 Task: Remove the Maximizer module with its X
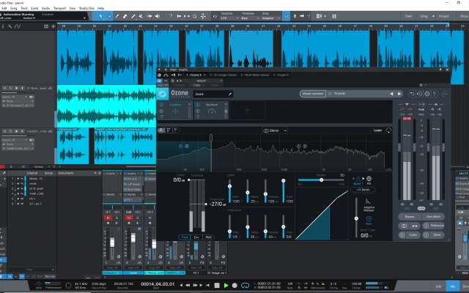tap(226, 104)
